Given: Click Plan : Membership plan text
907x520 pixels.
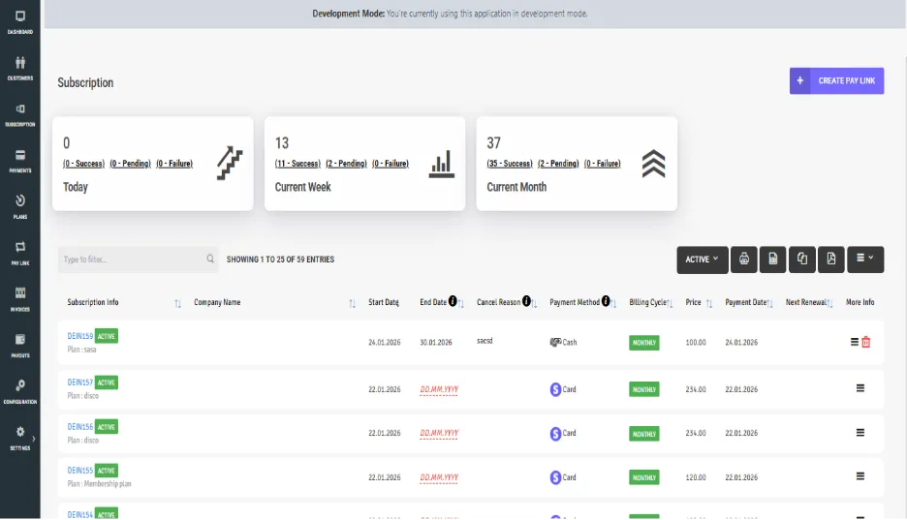Looking at the screenshot, I should coord(99,483).
